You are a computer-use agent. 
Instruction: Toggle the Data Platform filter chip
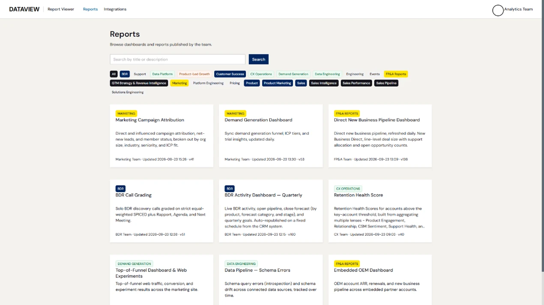[x=162, y=74]
